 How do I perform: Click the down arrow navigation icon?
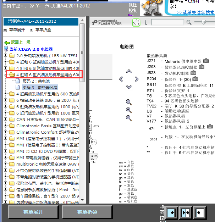pyautogui.click(x=129, y=87)
